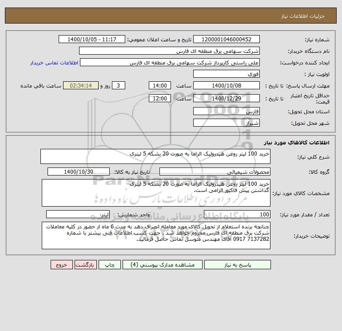
Task: Click goods group field 'محصولات شیمیائی'
Action: [215, 171]
